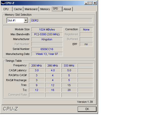Click the DDR2 memory type field

click(61, 20)
